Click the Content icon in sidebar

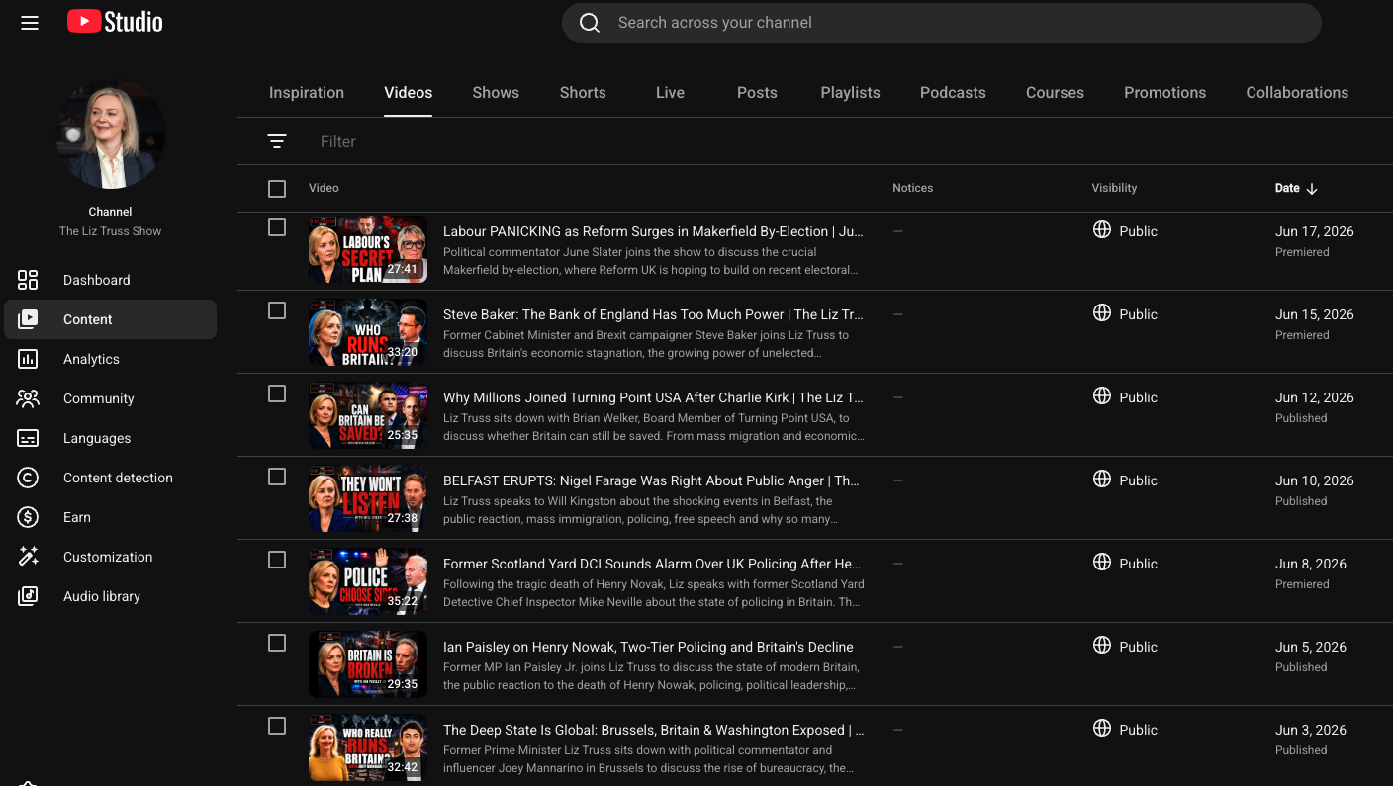pos(28,319)
